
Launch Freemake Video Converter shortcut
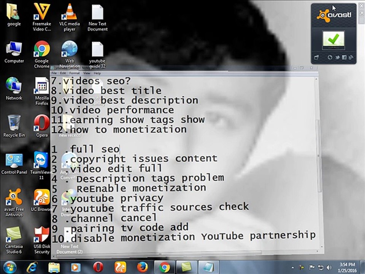42,17
